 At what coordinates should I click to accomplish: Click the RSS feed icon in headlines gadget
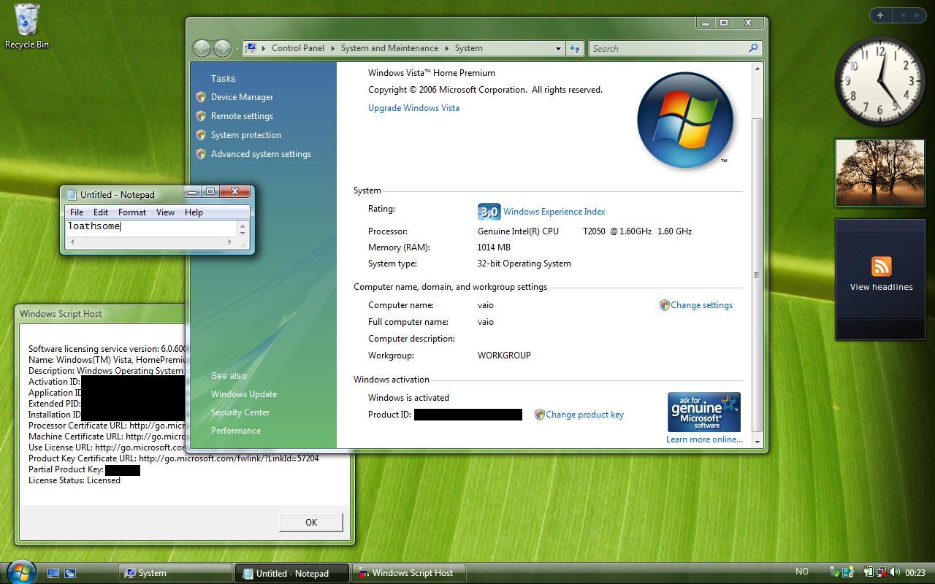click(881, 266)
